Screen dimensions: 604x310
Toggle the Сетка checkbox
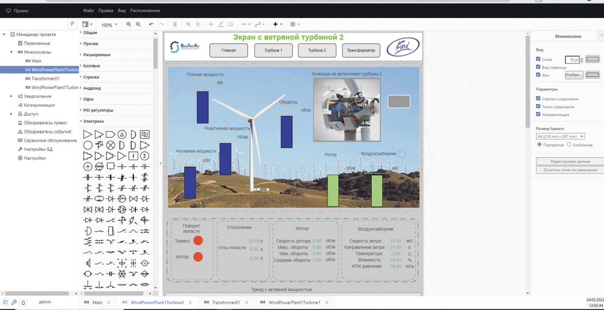[538, 59]
